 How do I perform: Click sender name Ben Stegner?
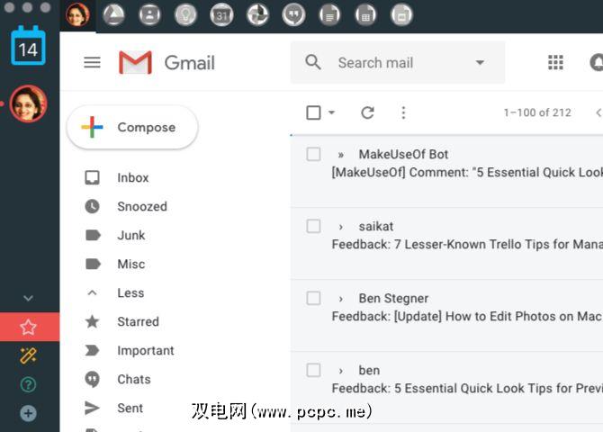[x=393, y=298]
